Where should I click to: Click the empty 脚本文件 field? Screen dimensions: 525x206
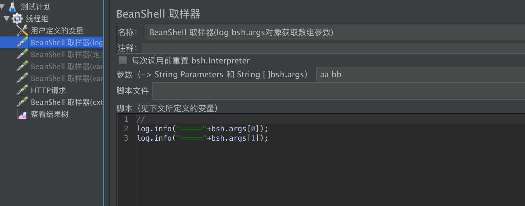(283, 90)
